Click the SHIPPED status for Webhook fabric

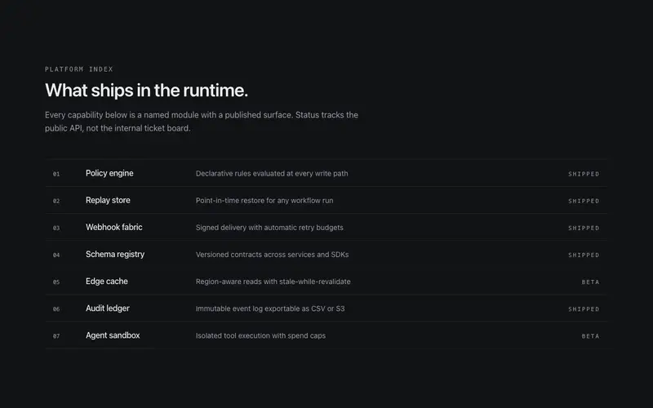coord(584,228)
